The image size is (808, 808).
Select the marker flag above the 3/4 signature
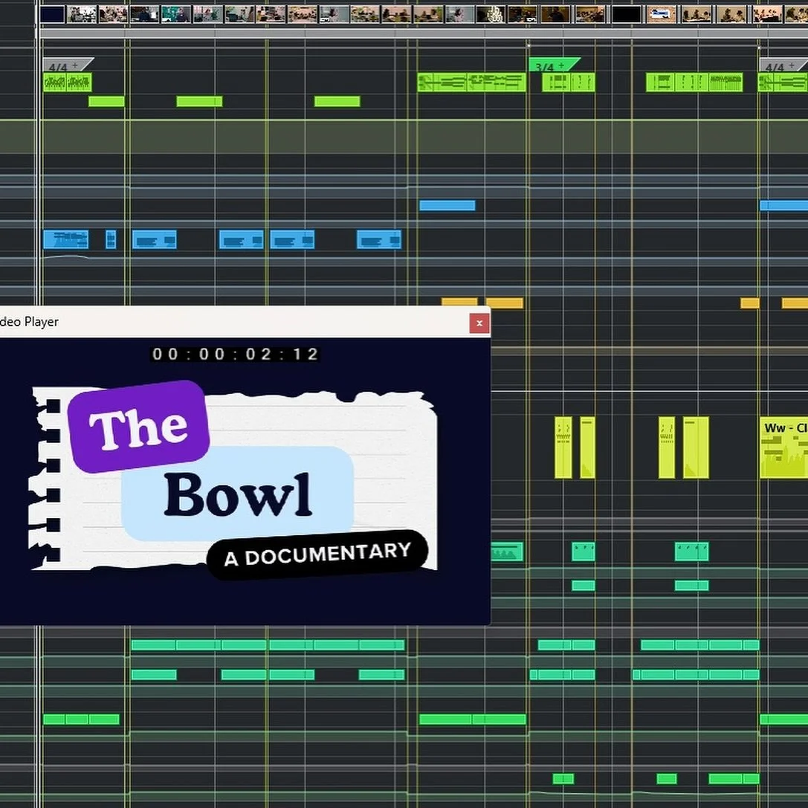pos(529,46)
